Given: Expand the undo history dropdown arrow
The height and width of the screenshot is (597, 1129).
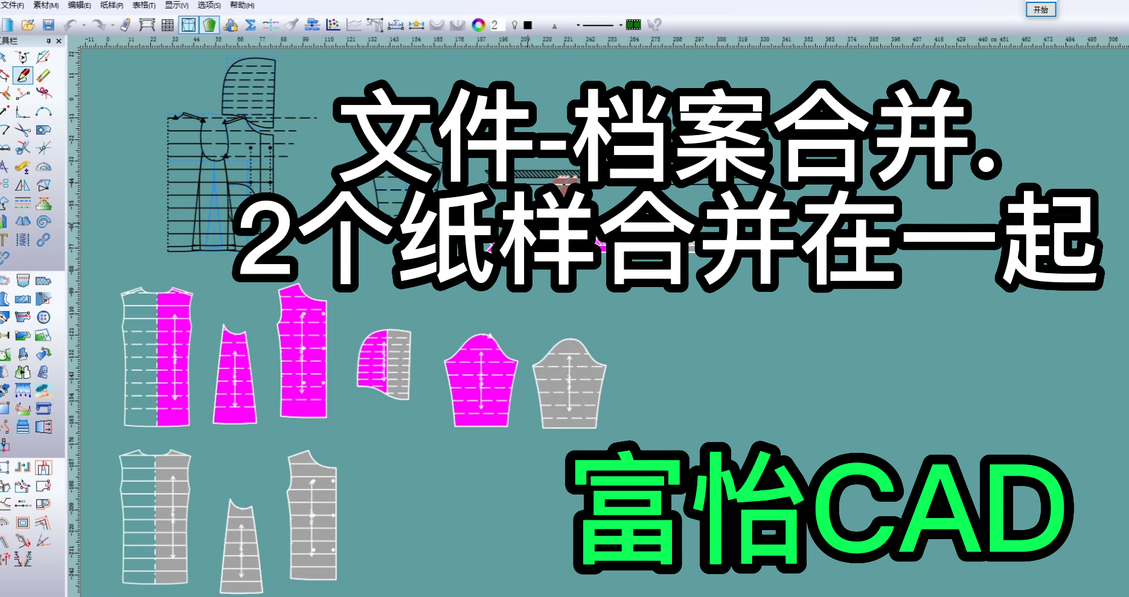Looking at the screenshot, I should point(83,25).
